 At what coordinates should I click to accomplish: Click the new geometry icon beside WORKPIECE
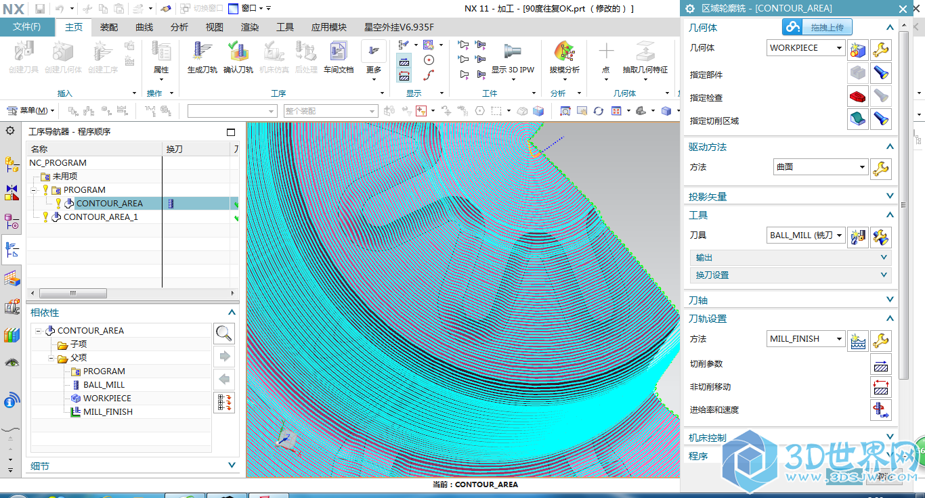pyautogui.click(x=858, y=49)
